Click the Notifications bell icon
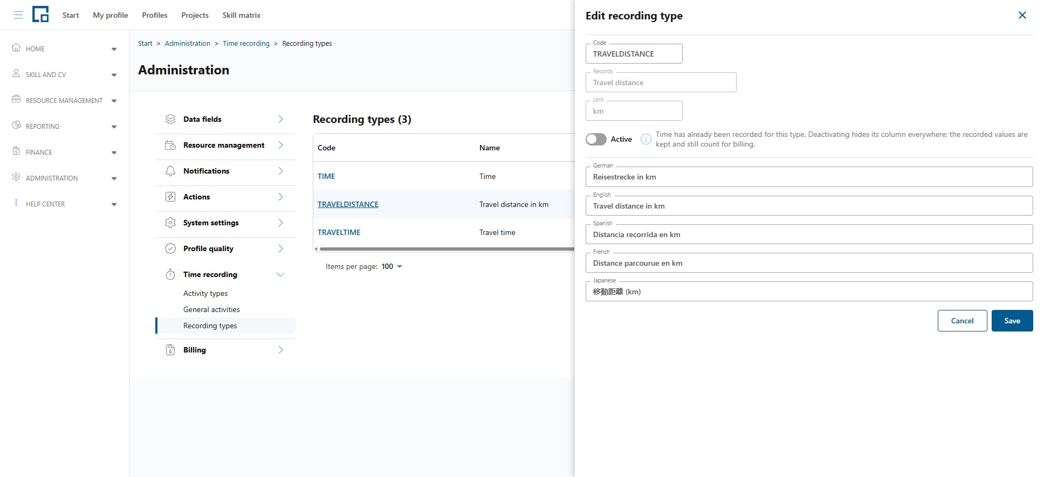This screenshot has width=1044, height=477. [x=170, y=171]
